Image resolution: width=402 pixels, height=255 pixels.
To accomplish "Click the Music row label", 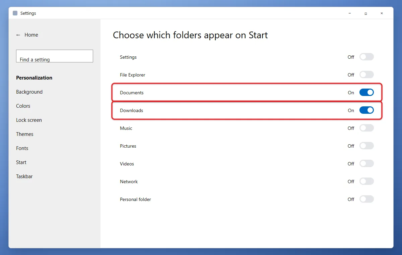I will pyautogui.click(x=126, y=128).
